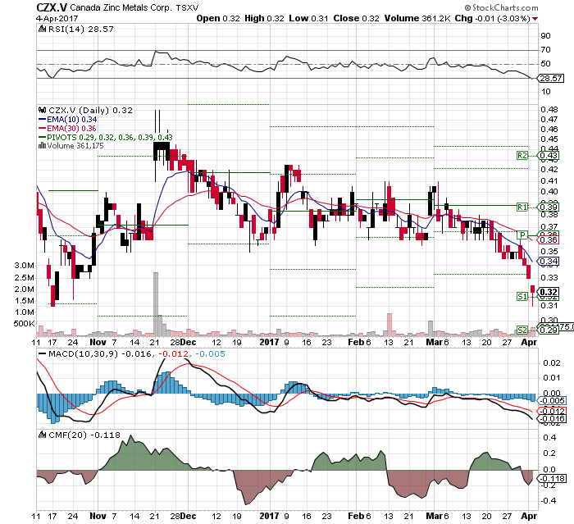Click the Canada Zinc Metals Corp. name

coord(121,7)
